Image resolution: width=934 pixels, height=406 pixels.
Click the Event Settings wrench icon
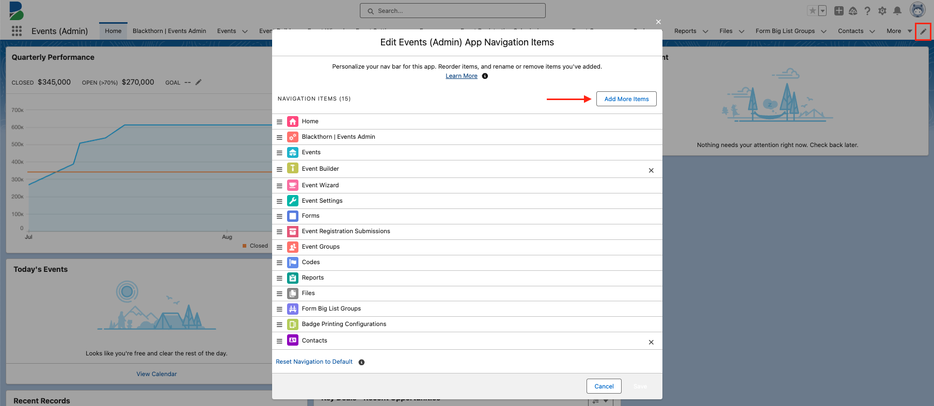pos(293,201)
